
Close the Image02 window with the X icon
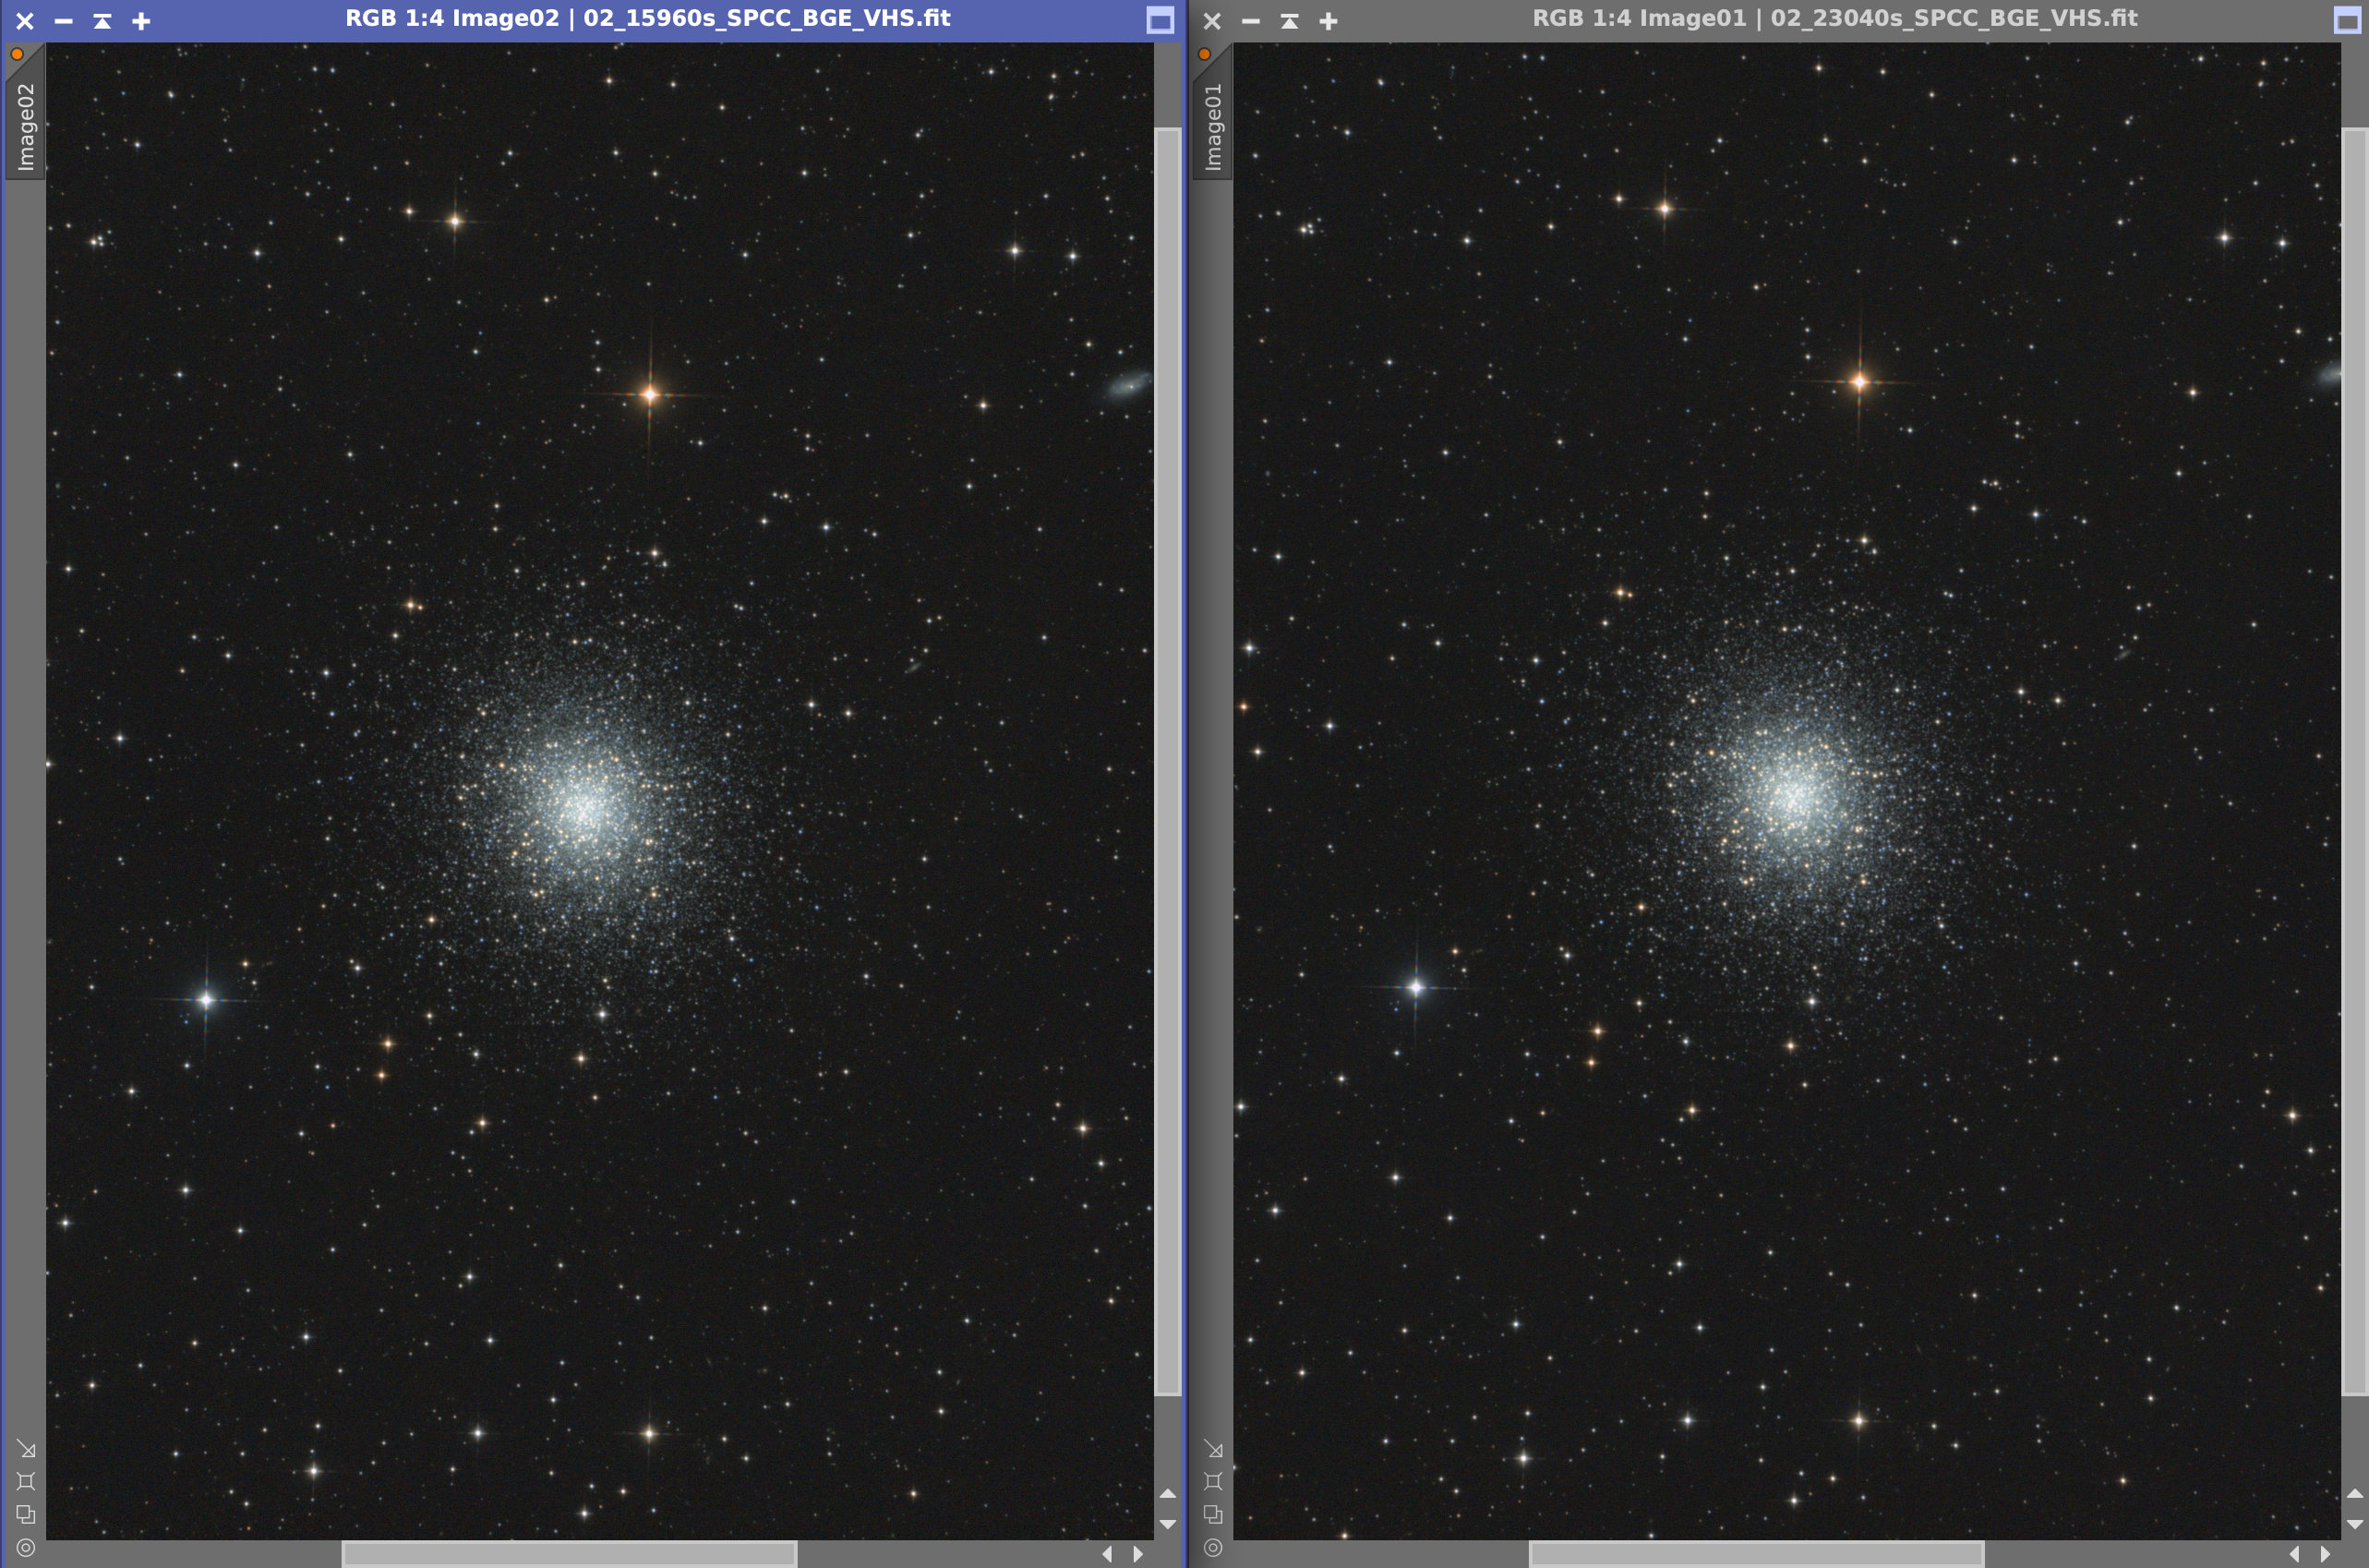(25, 21)
